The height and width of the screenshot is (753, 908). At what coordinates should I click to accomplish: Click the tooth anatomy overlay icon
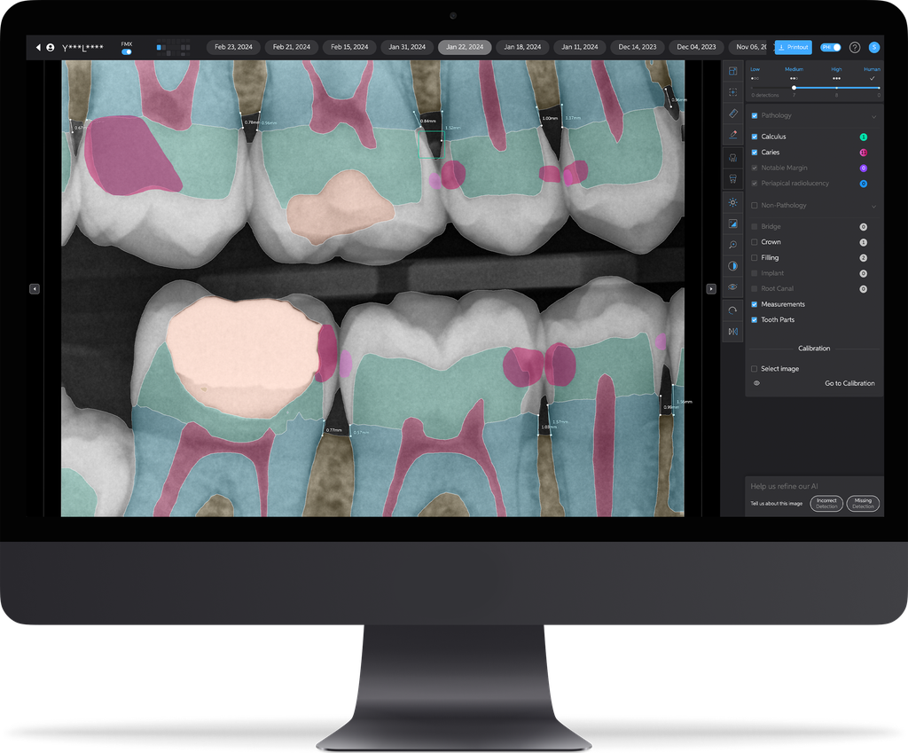[x=732, y=158]
